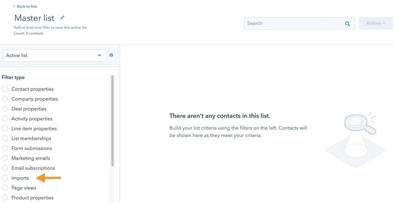This screenshot has height=203, width=394.
Task: Select Form submissions filter type
Action: point(5,148)
